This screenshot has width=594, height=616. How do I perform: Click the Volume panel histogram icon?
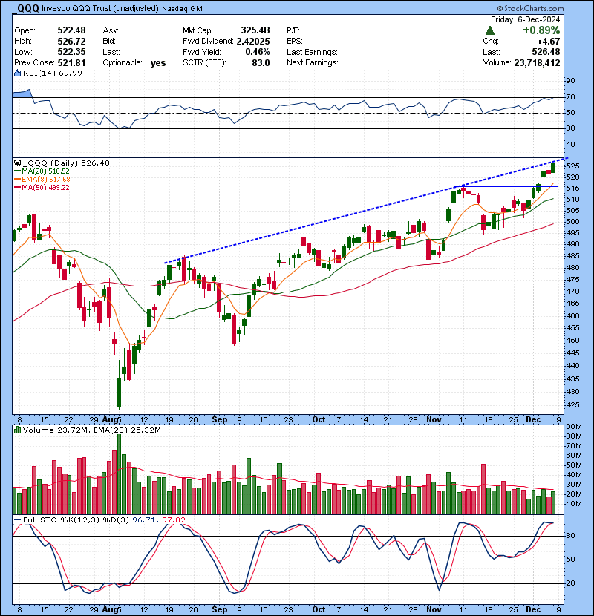pyautogui.click(x=16, y=429)
